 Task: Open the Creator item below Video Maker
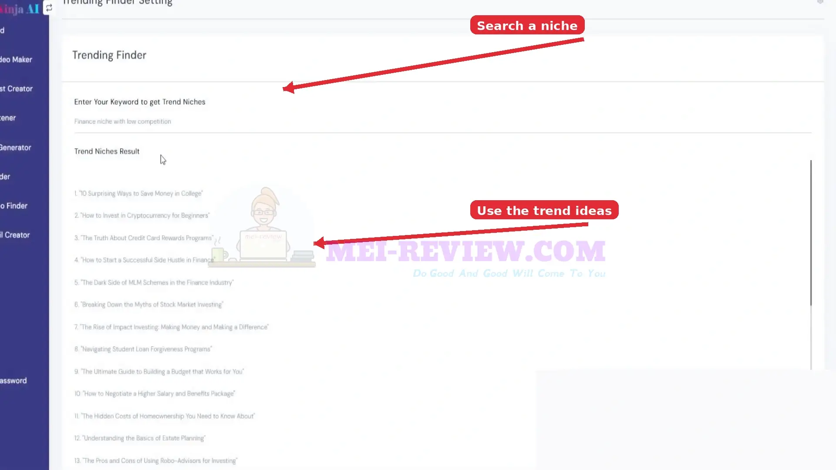pos(16,89)
